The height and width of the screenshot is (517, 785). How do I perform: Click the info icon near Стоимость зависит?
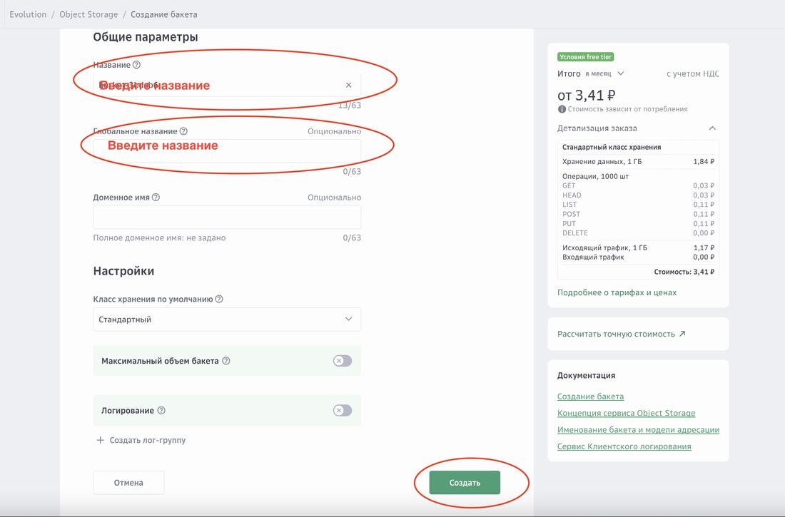click(x=562, y=109)
